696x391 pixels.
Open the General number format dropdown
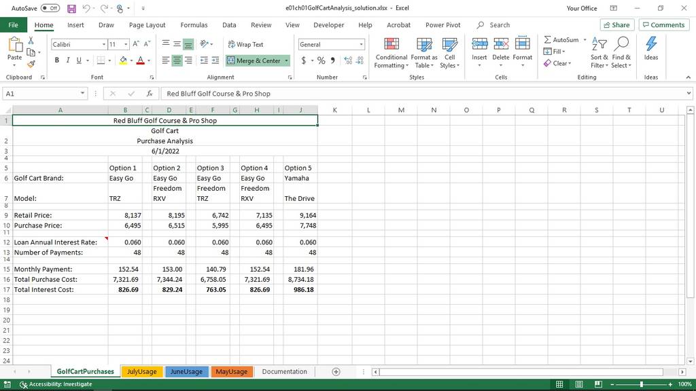(361, 44)
